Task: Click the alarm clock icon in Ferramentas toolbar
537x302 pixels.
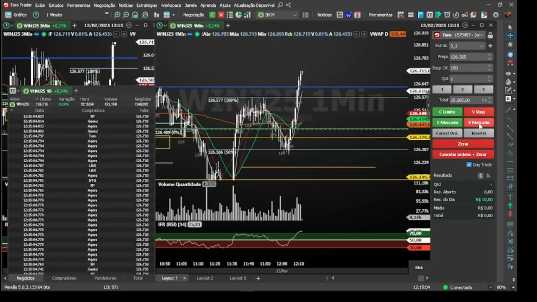Action: [447, 15]
